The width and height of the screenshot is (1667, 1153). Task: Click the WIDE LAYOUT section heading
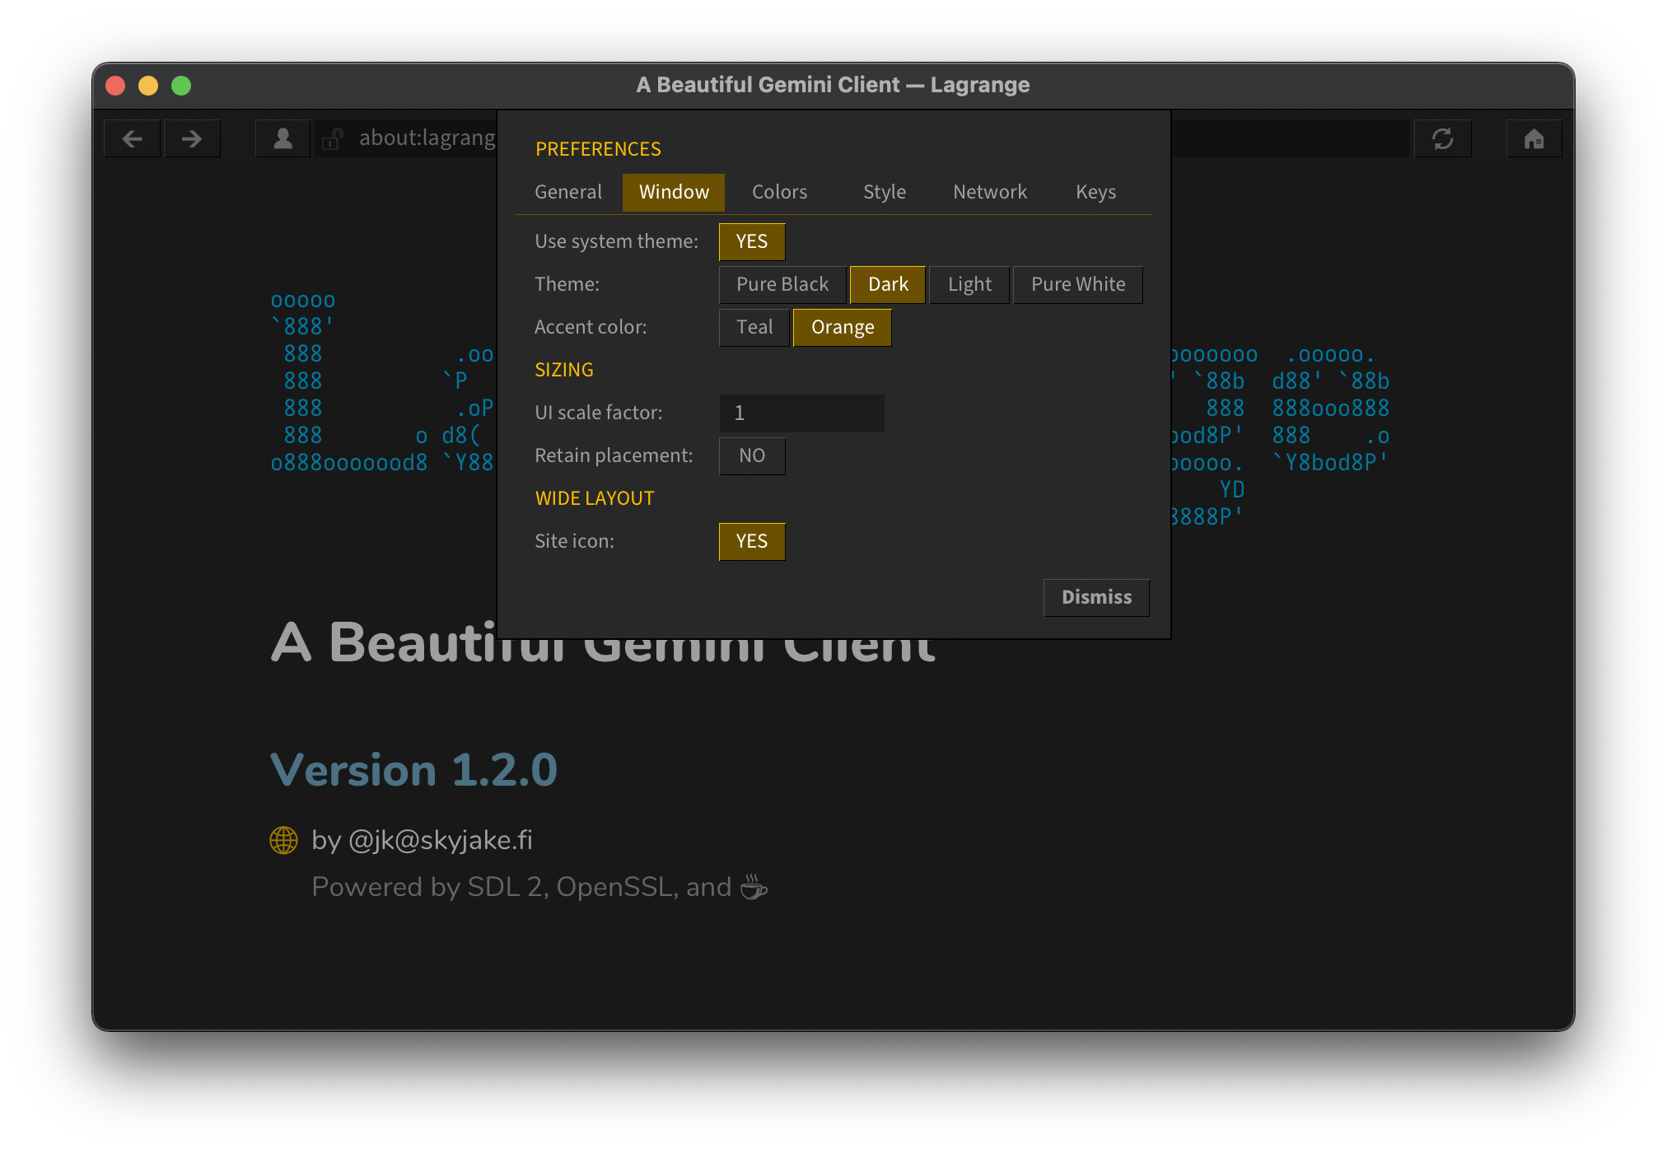tap(595, 498)
